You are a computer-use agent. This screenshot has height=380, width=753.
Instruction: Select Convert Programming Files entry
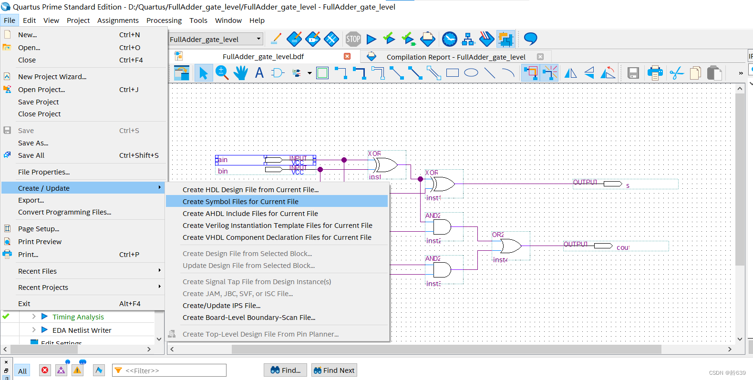[83, 212]
